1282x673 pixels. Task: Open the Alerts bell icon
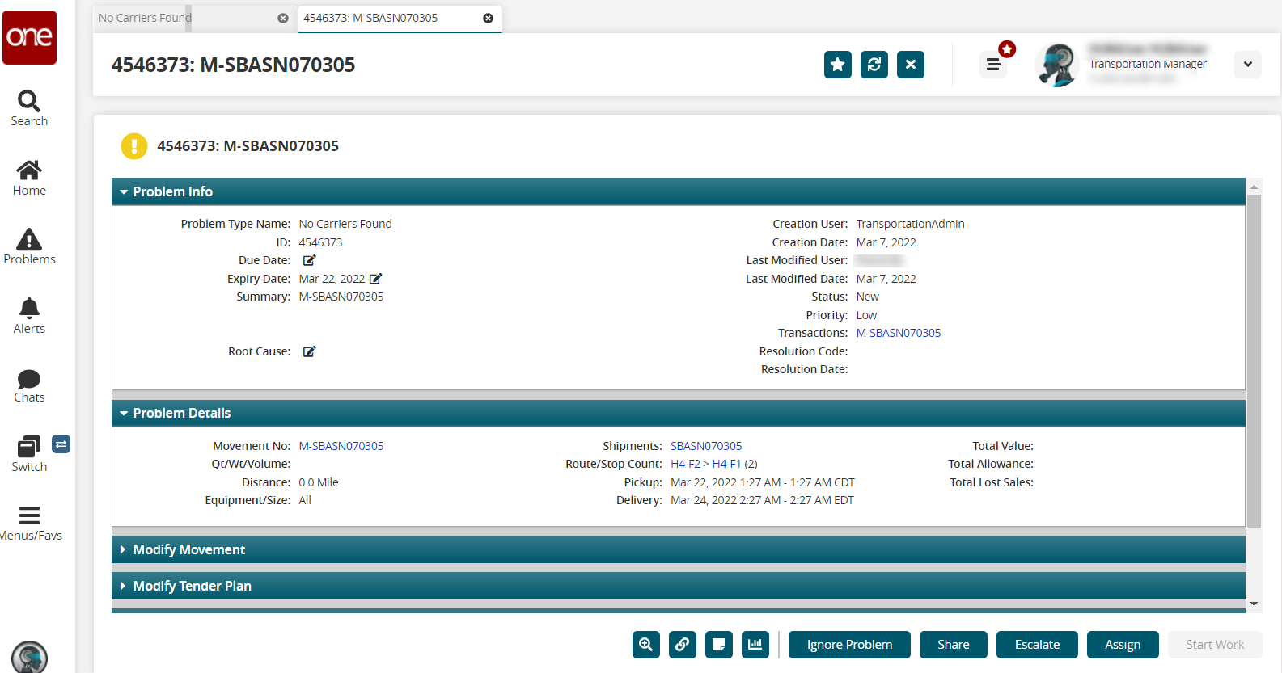click(x=29, y=316)
